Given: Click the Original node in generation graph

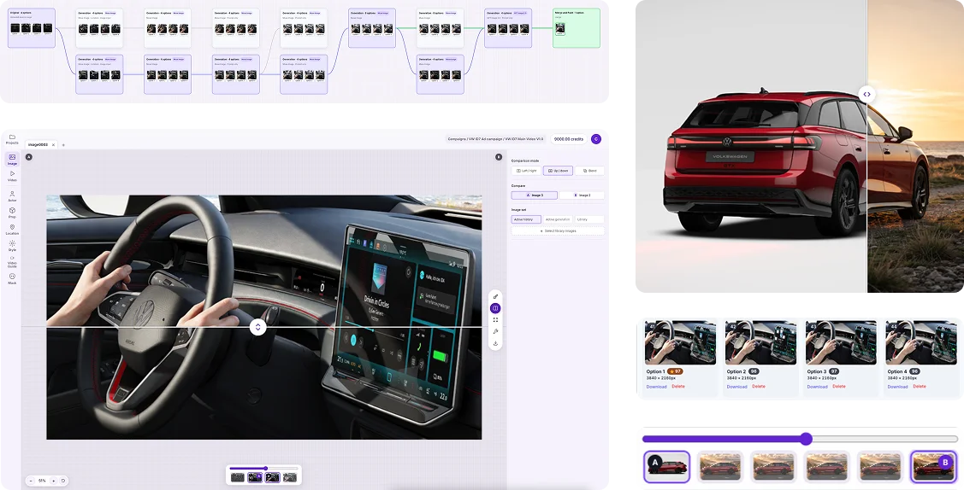Looking at the screenshot, I should (32, 27).
